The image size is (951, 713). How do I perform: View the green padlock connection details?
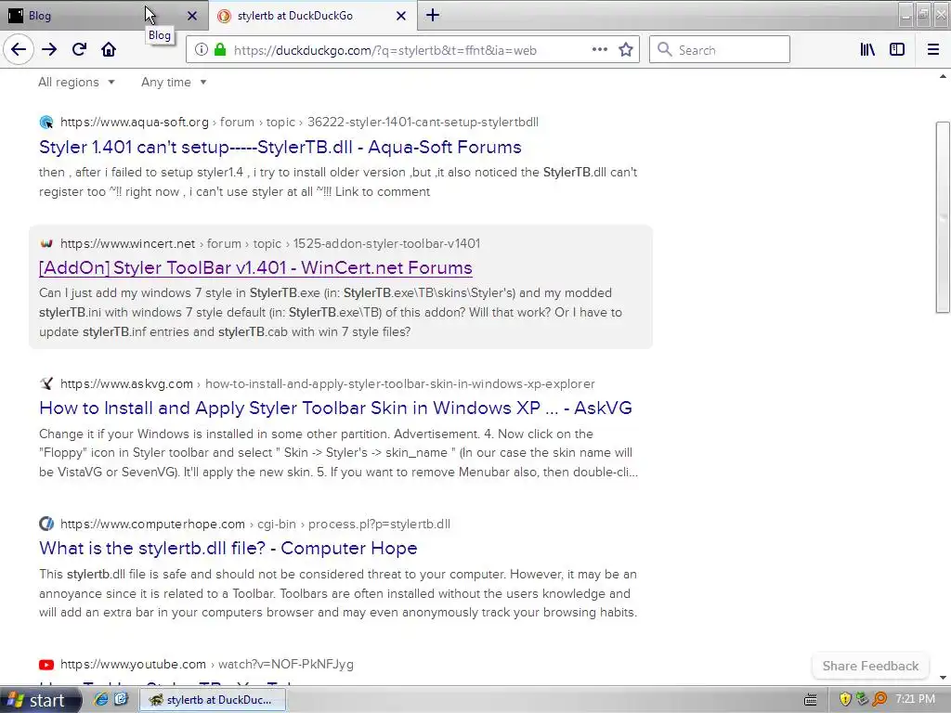221,50
